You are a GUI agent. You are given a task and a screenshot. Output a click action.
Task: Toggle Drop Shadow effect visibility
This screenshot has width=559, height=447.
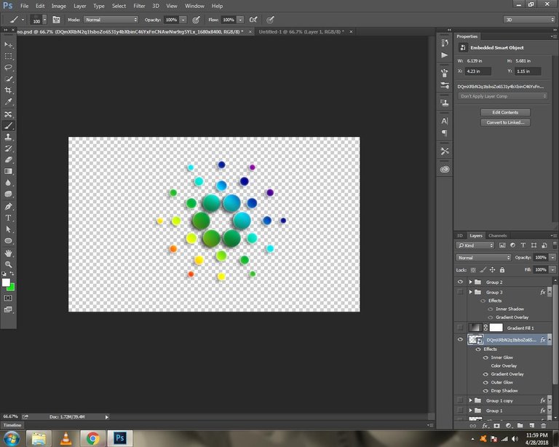[485, 391]
